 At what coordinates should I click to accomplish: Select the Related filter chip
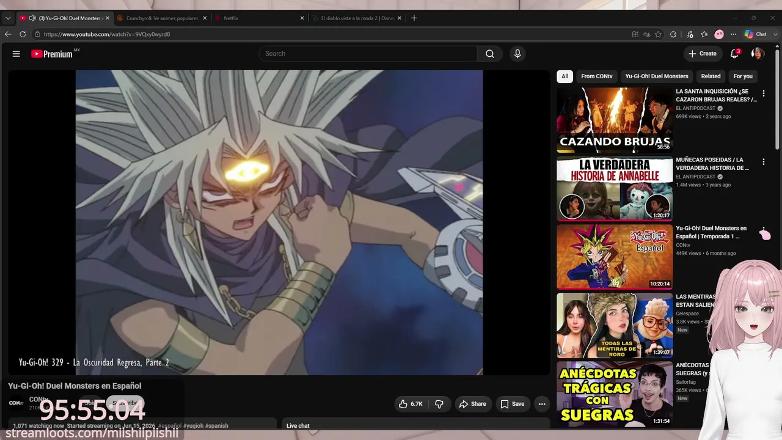[x=711, y=76]
